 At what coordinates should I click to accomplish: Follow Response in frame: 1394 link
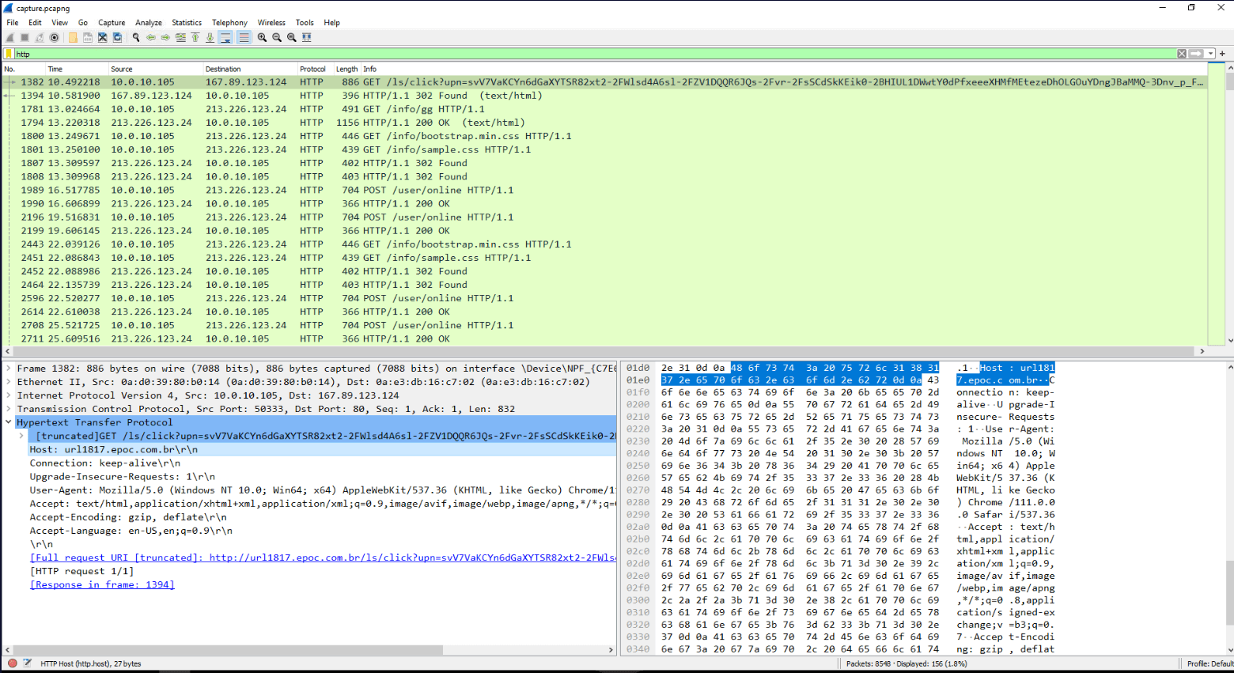coord(102,584)
